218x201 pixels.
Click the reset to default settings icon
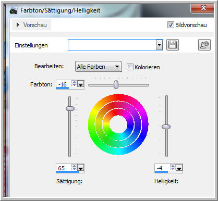204,45
